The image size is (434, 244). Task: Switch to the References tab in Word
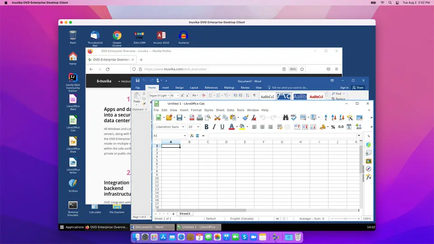pos(211,88)
